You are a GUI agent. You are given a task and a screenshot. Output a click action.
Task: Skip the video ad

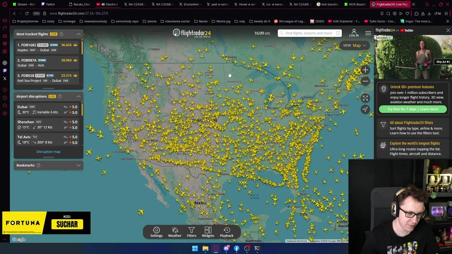442,62
